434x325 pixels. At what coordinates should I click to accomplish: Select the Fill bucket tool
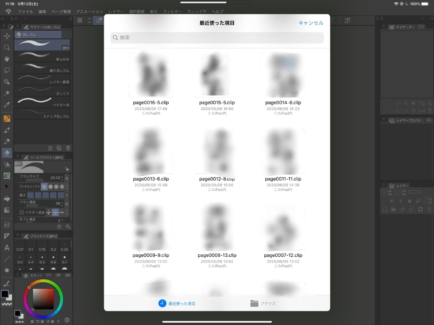tap(7, 198)
